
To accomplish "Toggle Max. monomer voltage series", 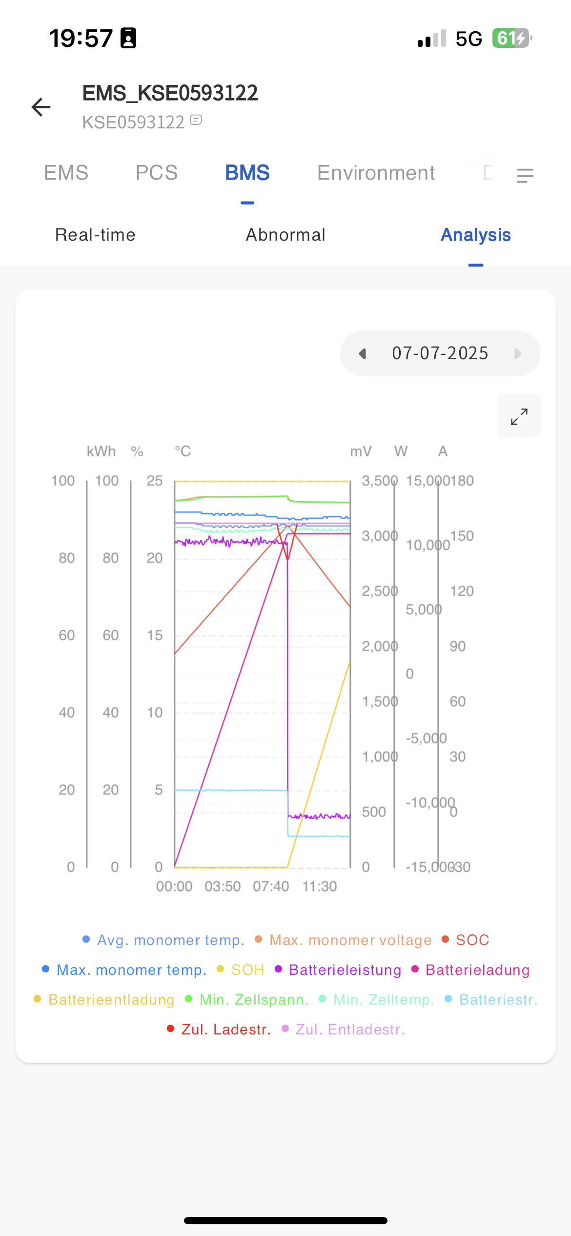I will (x=350, y=940).
